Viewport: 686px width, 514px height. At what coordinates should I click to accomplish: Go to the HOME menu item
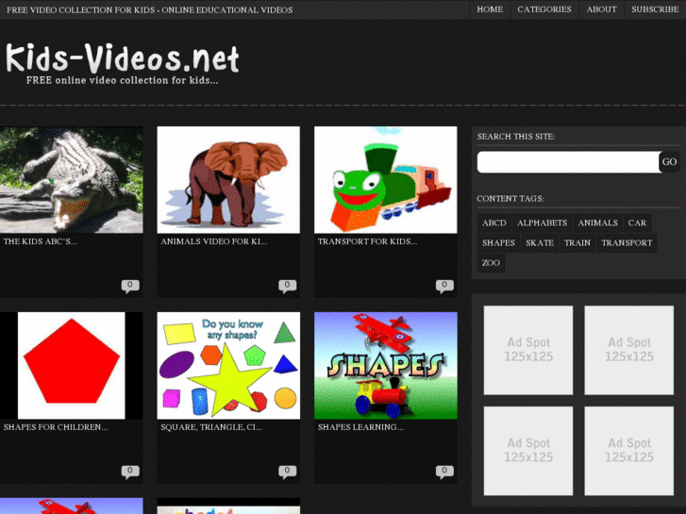coord(490,9)
